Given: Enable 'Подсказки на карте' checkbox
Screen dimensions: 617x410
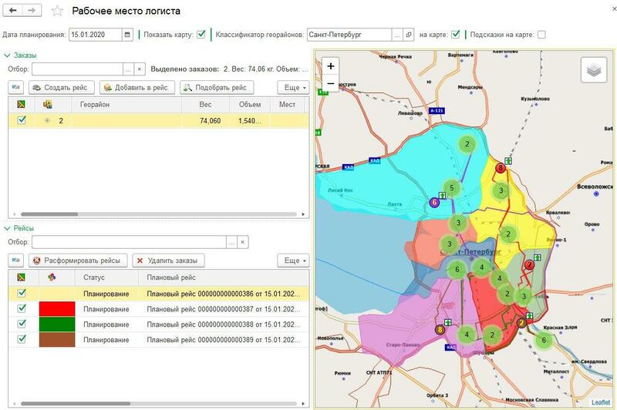Looking at the screenshot, I should click(541, 35).
